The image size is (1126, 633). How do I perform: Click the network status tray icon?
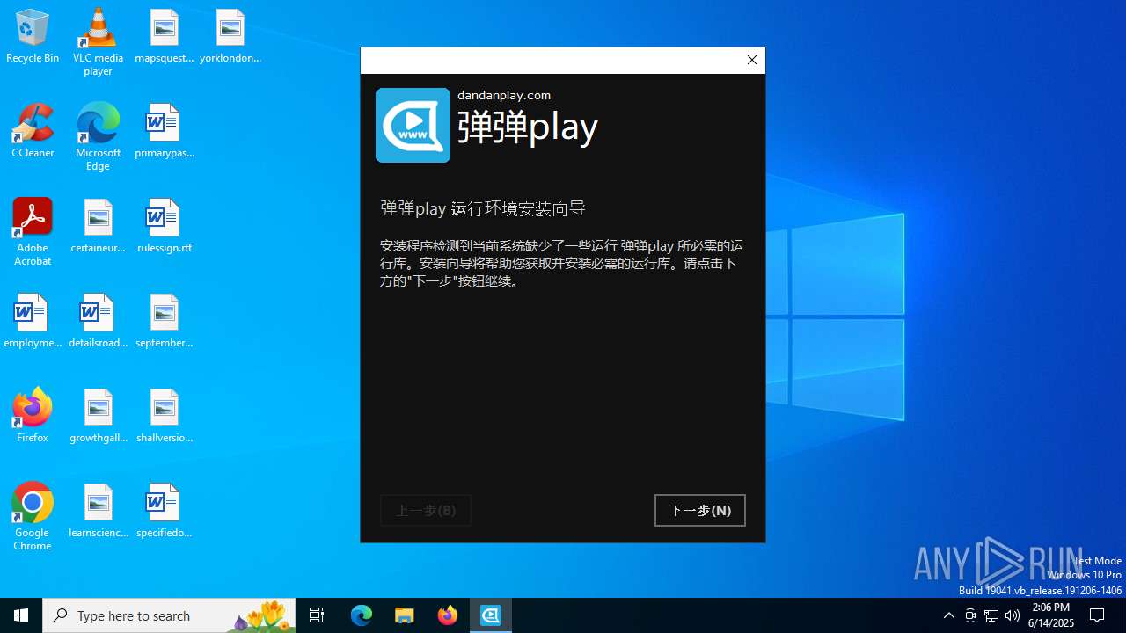[991, 615]
